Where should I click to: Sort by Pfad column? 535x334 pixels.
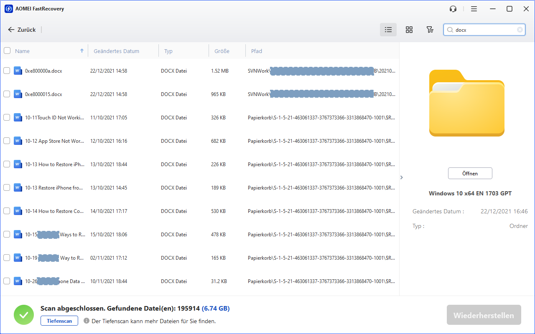(x=257, y=51)
